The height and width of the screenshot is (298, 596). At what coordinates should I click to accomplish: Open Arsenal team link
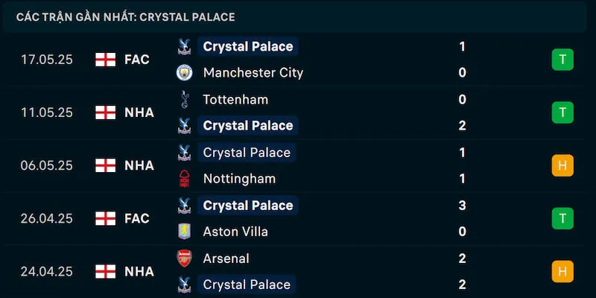tap(226, 259)
